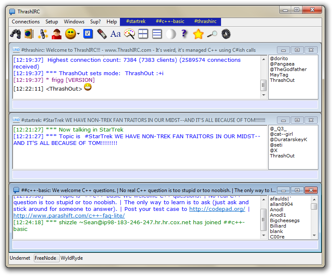
Task: Select user @dorito in #thrashirc list
Action: pos(279,58)
